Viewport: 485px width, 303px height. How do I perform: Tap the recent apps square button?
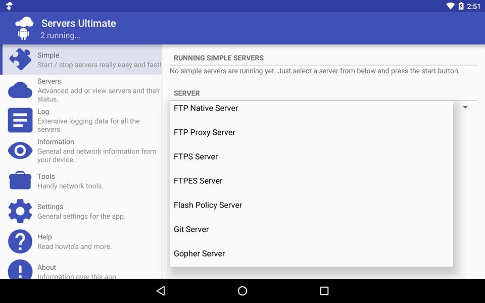[x=324, y=291]
